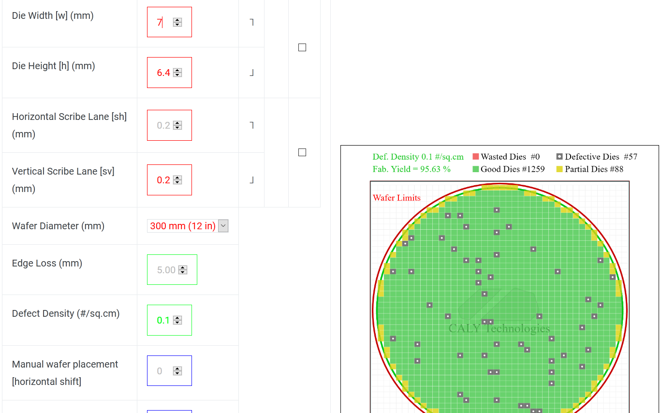662x413 pixels.
Task: Click the 'Wafer Diameter (mm)' label
Action: [x=58, y=226]
